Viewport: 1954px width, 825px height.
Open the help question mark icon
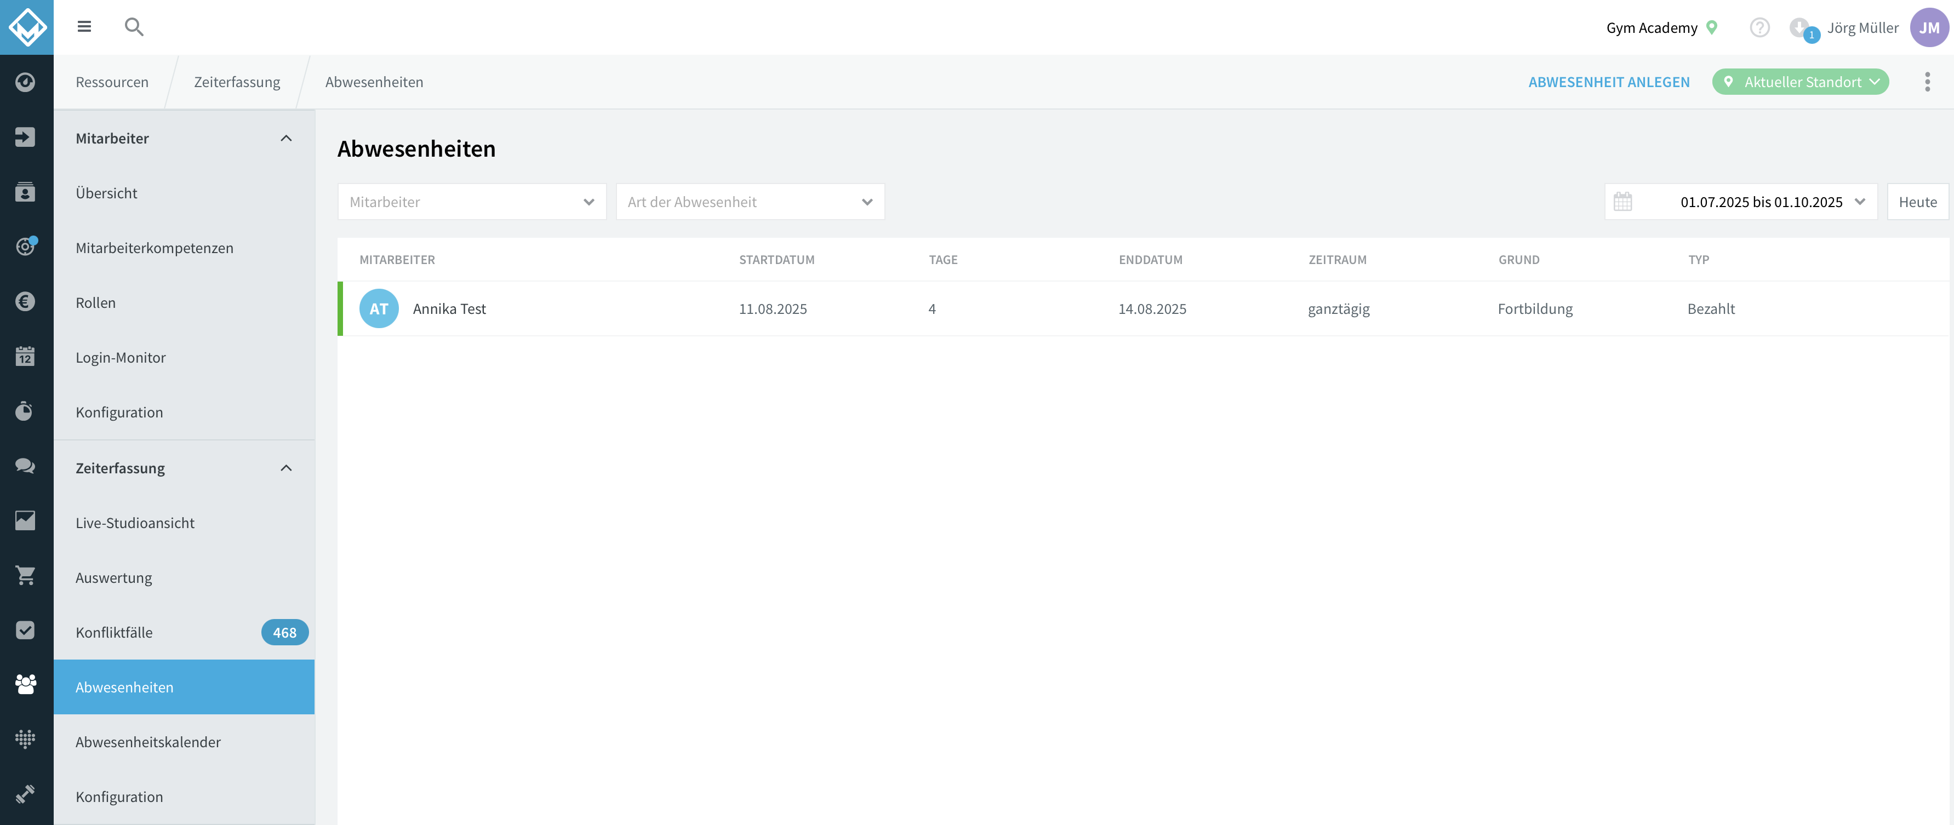(1759, 27)
